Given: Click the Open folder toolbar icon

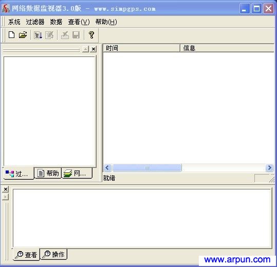Looking at the screenshot, I should click(23, 35).
